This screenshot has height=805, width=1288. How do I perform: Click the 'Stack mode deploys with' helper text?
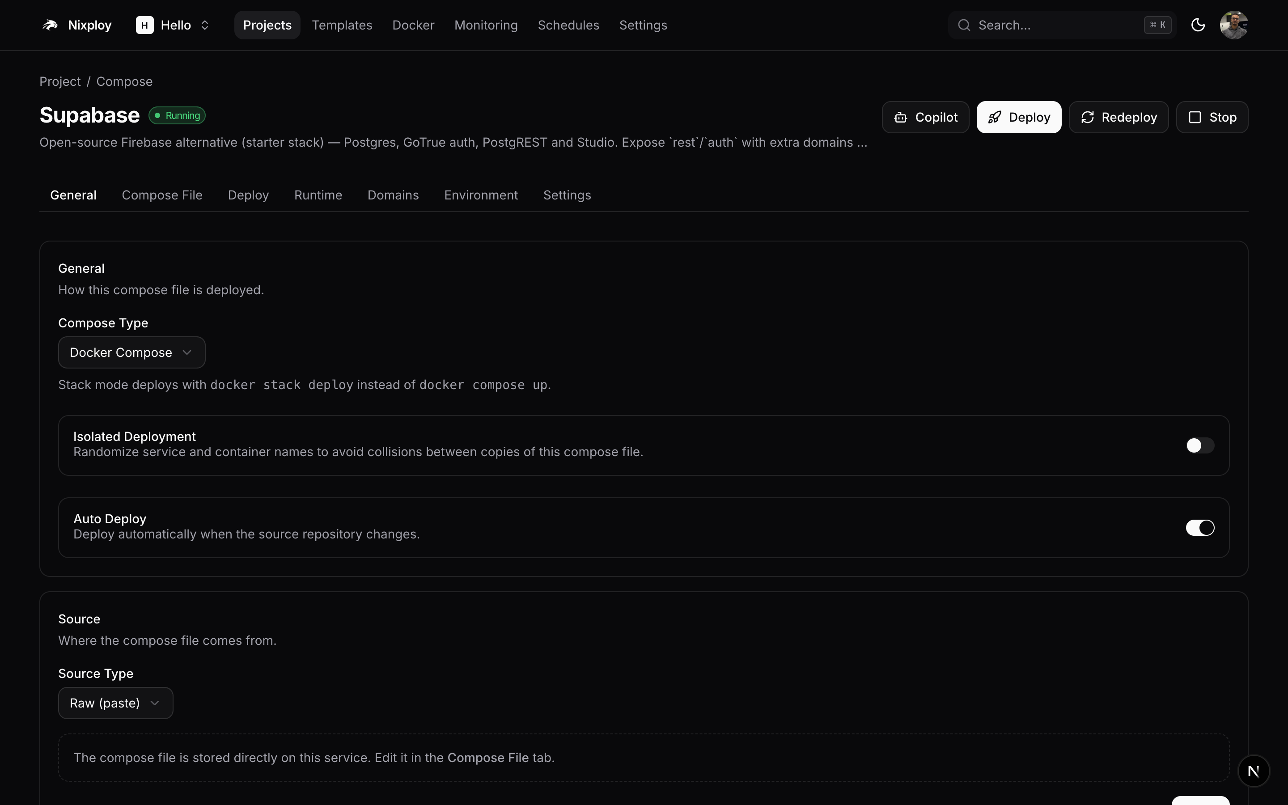tap(305, 385)
